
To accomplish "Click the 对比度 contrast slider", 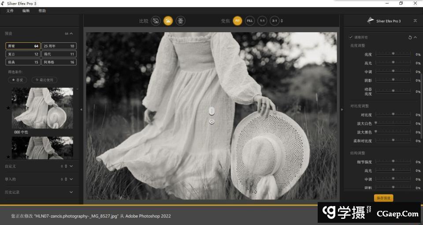I will pos(393,115).
